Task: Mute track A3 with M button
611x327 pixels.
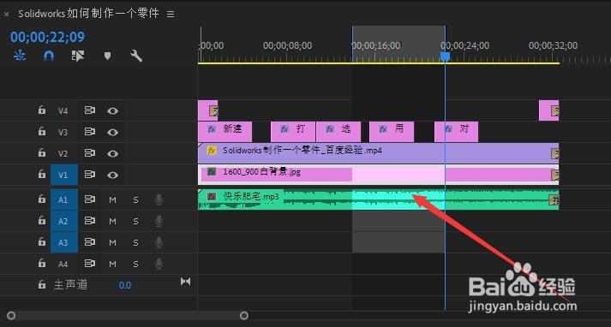Action: point(112,242)
